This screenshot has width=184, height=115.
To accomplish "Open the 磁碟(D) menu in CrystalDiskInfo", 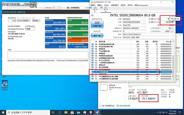I will click(x=123, y=5).
